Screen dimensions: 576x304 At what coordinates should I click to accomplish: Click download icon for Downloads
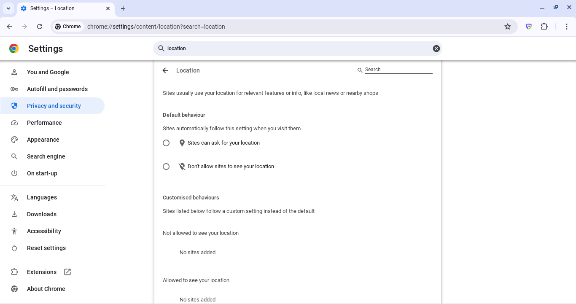click(14, 214)
